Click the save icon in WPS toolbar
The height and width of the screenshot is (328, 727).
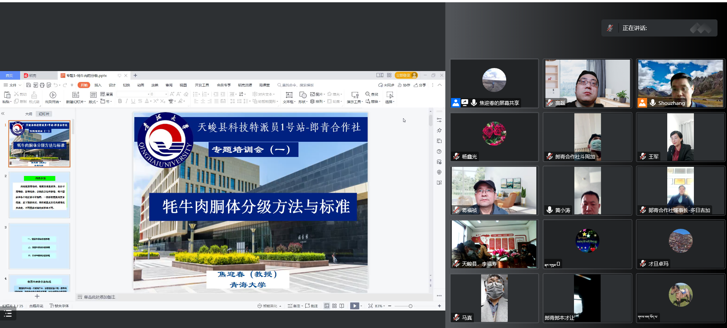[28, 85]
